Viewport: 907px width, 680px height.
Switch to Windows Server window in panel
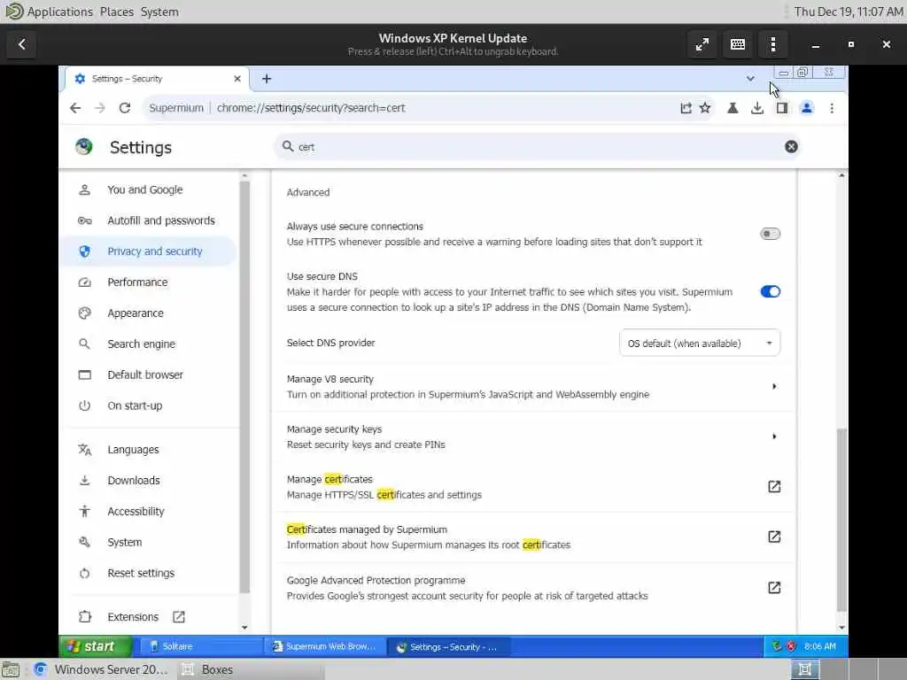(101, 669)
